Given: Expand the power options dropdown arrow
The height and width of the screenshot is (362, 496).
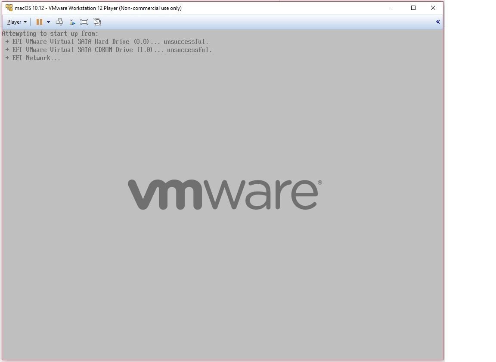Looking at the screenshot, I should coord(48,22).
